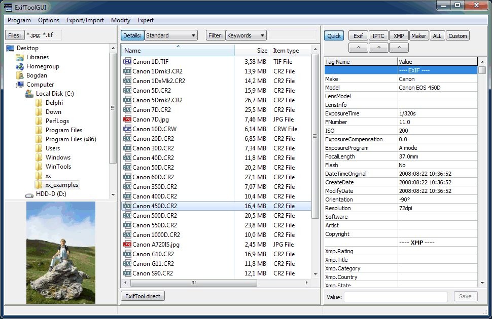Open the Program menu

pyautogui.click(x=19, y=20)
